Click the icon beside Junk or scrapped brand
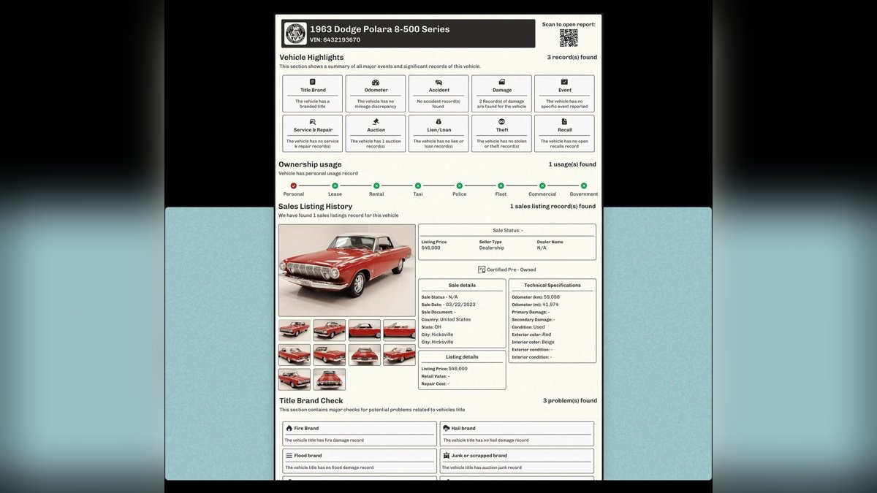This screenshot has height=493, width=877. click(x=447, y=455)
